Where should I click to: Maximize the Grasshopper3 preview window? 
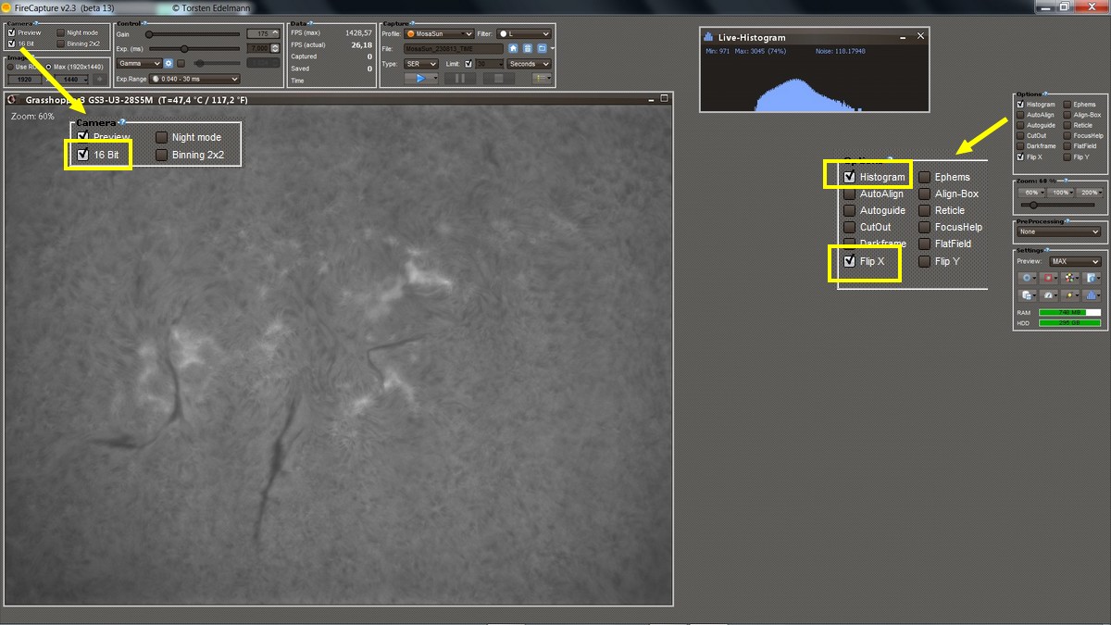pos(664,99)
